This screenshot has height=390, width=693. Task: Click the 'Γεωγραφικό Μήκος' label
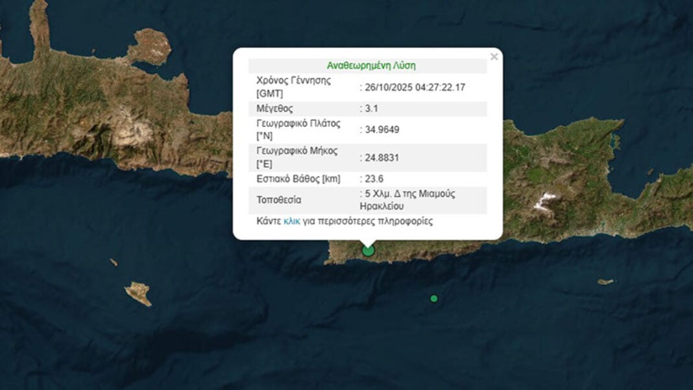[297, 151]
